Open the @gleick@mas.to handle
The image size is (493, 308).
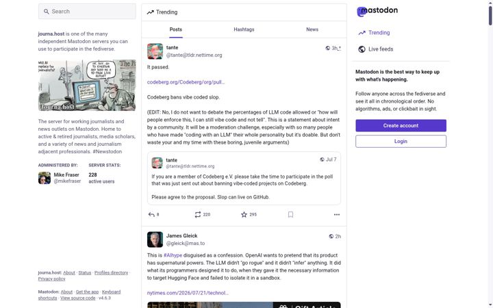click(186, 243)
